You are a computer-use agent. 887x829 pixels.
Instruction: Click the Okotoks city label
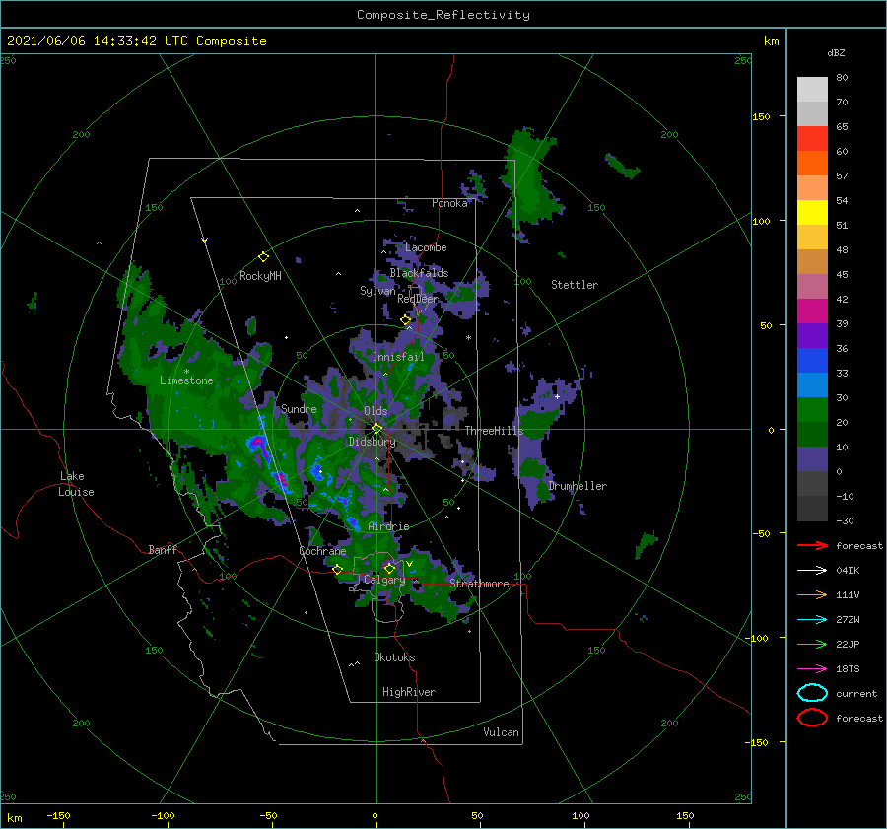click(395, 657)
